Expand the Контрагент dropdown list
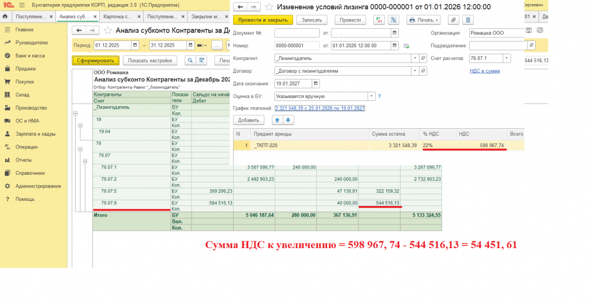 coord(415,58)
